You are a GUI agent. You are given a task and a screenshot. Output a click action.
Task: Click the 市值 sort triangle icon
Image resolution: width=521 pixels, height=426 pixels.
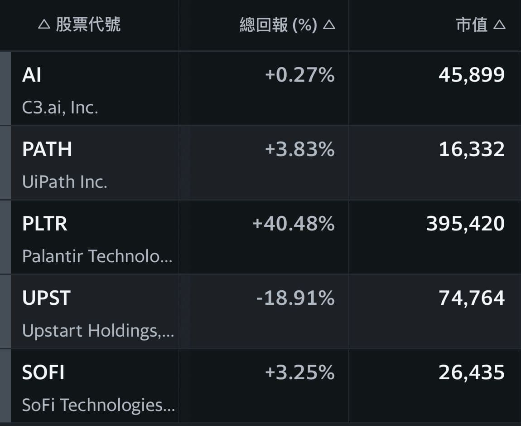[x=499, y=24]
